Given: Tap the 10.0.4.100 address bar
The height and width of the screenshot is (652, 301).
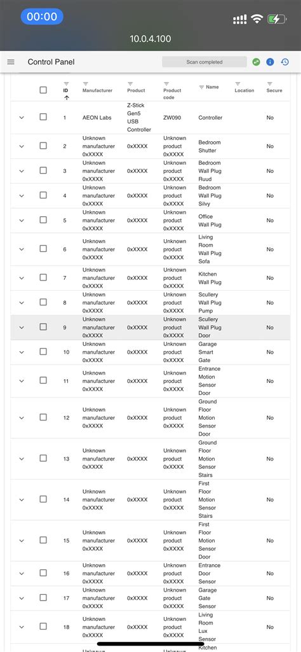Looking at the screenshot, I should [x=150, y=39].
